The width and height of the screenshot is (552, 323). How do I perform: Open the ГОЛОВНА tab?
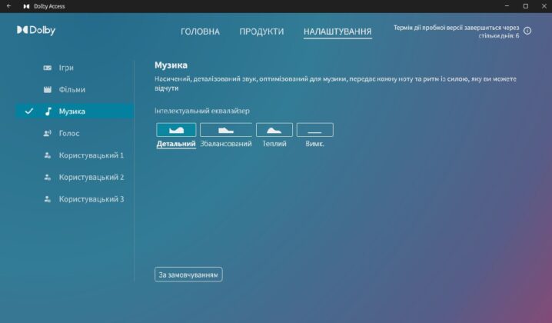point(200,32)
